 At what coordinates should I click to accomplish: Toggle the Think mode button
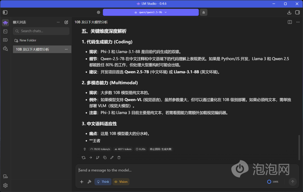tap(103, 182)
